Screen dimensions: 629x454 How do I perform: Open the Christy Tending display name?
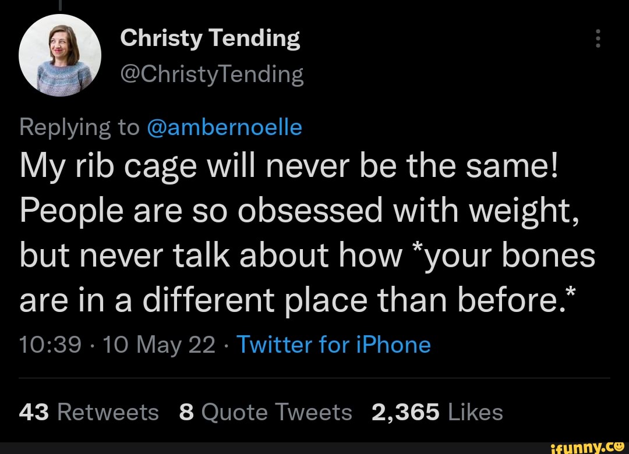(210, 39)
